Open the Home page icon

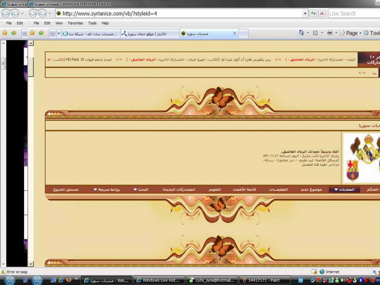point(301,33)
